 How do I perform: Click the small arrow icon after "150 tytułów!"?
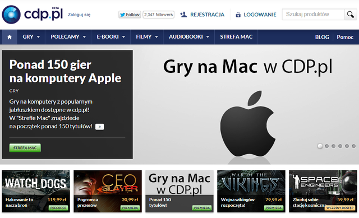[x=100, y=127]
